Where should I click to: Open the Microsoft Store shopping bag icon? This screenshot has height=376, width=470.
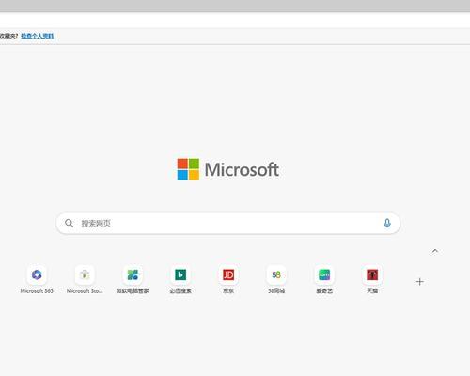point(85,274)
